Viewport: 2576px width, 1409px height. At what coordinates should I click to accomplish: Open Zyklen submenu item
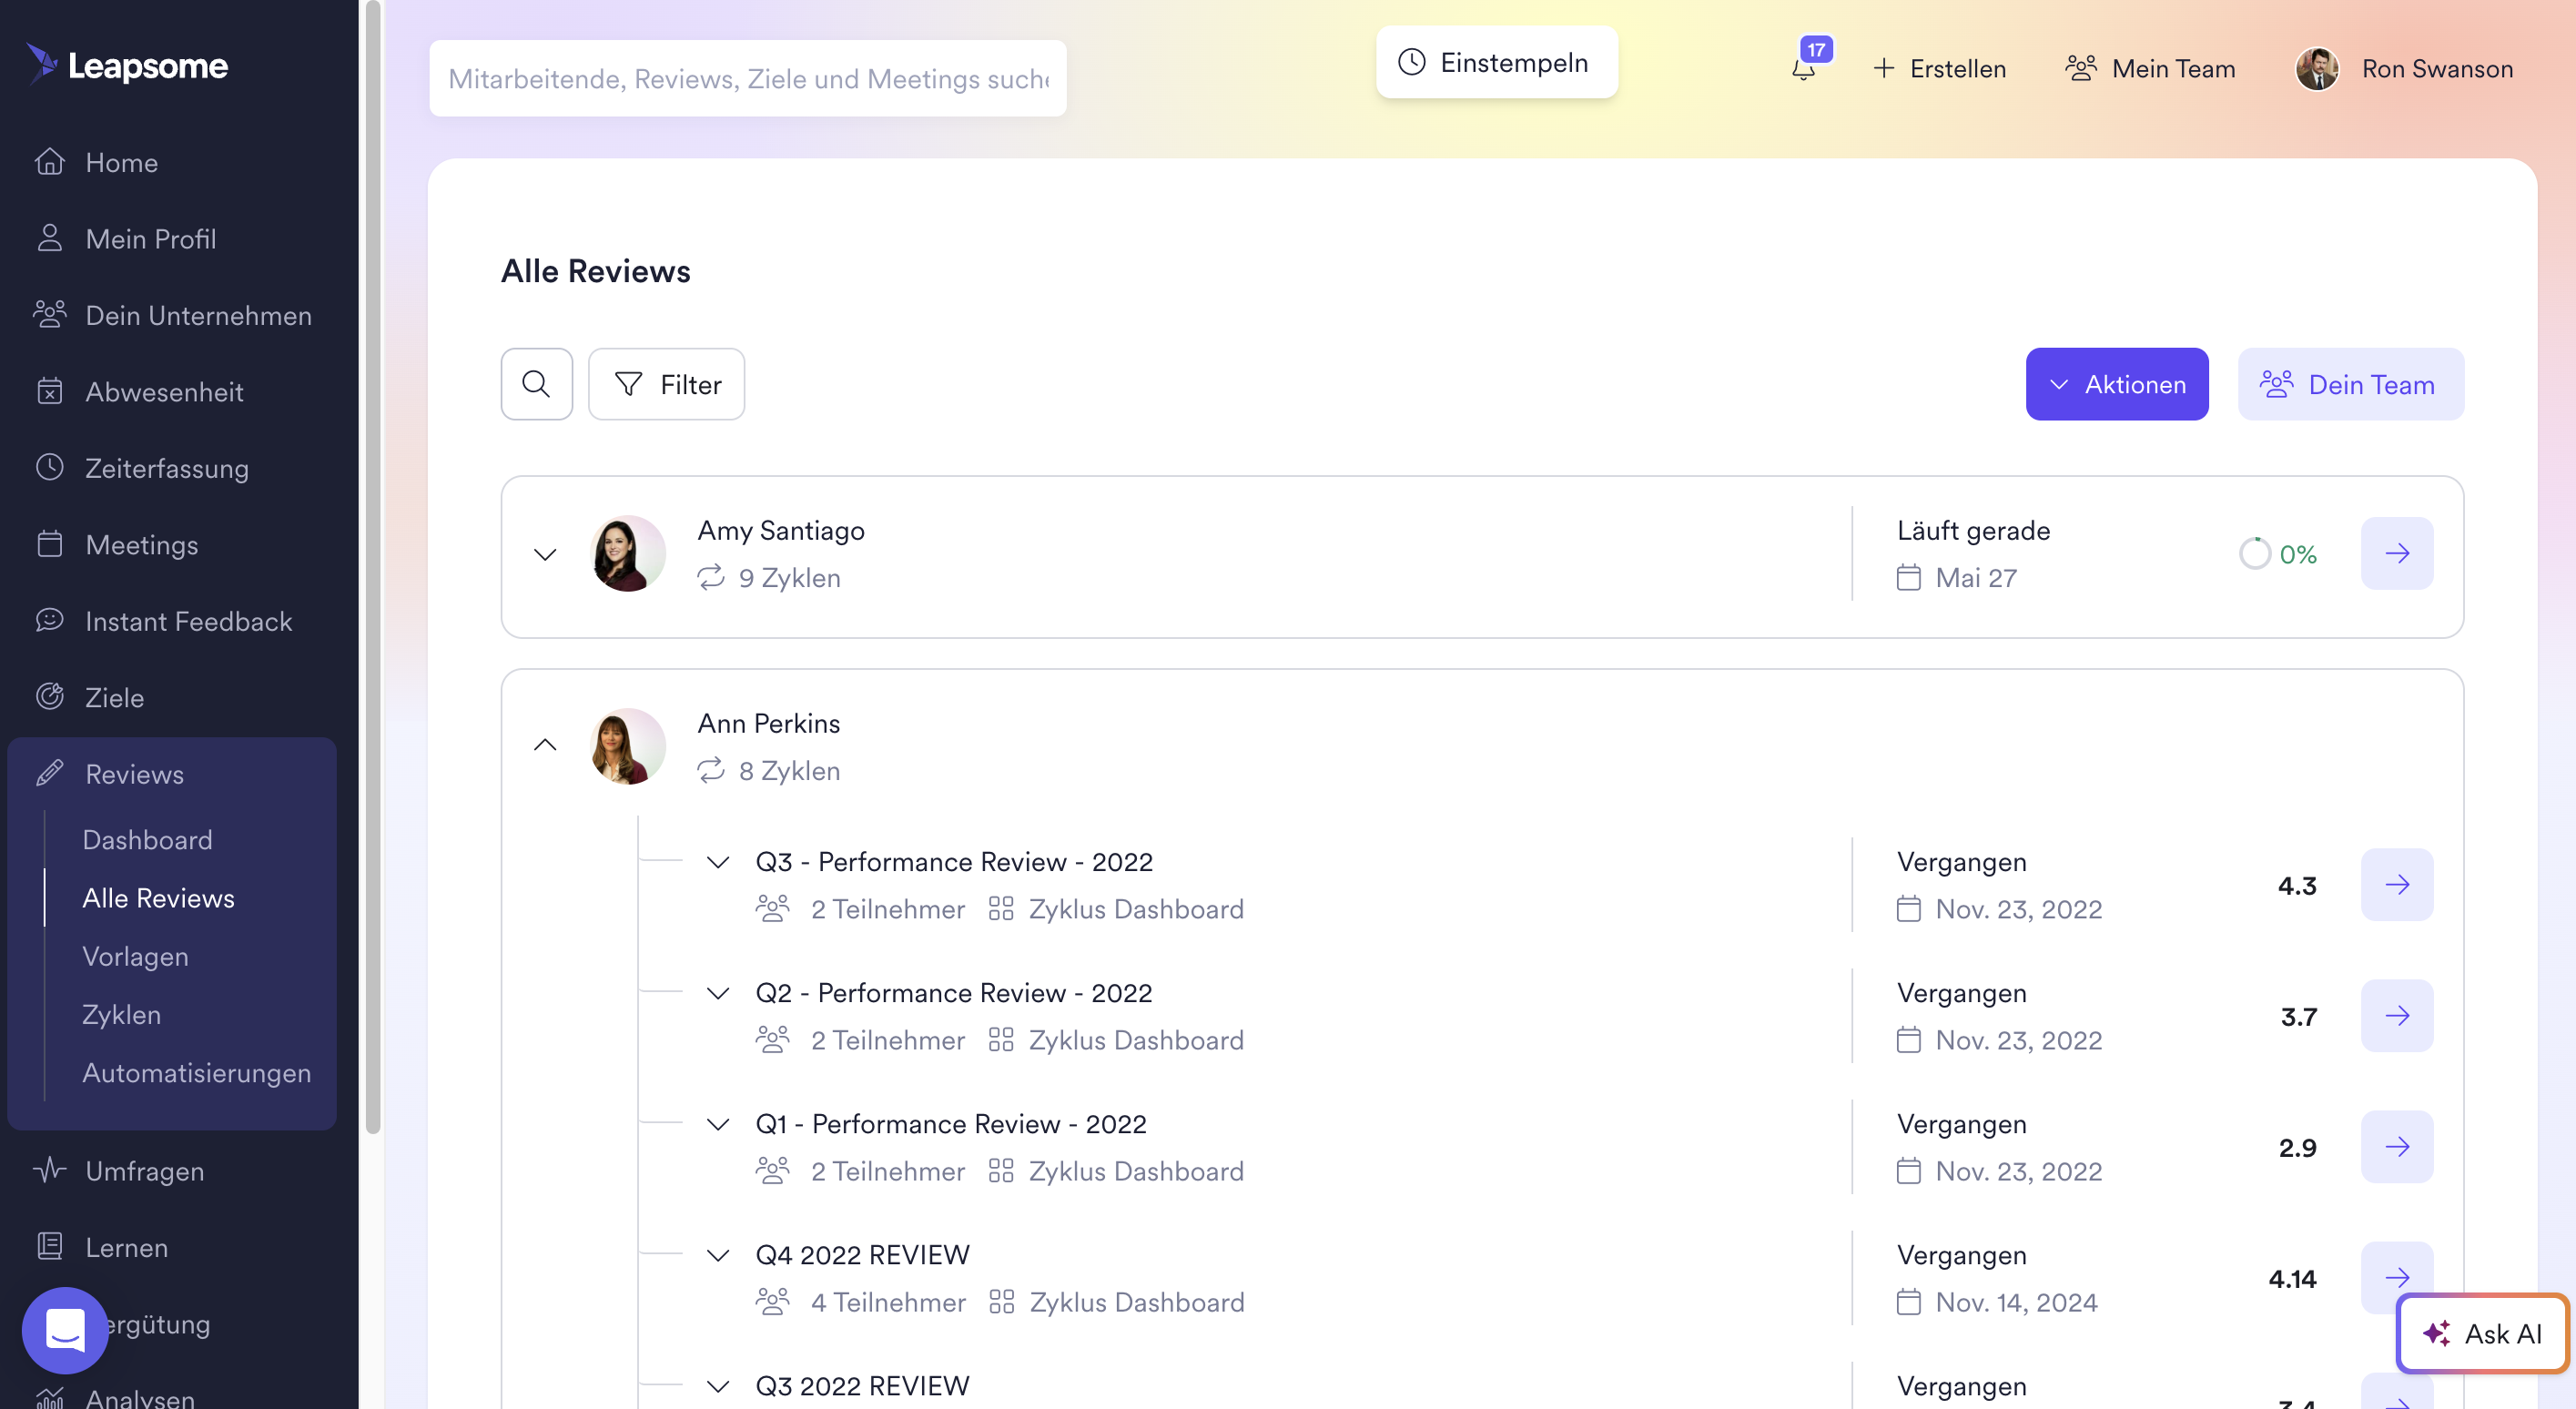click(x=122, y=1014)
